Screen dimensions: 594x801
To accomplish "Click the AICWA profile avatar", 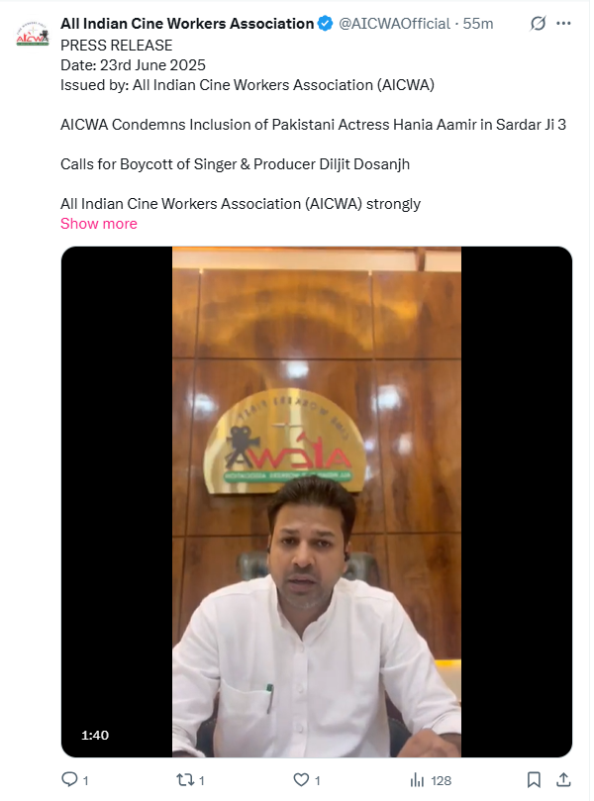I will [33, 34].
